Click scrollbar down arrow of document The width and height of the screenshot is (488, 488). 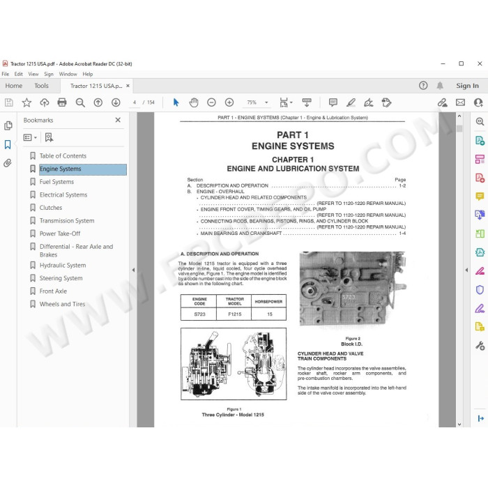459,424
